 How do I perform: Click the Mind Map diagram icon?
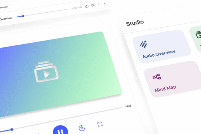[x=157, y=77]
